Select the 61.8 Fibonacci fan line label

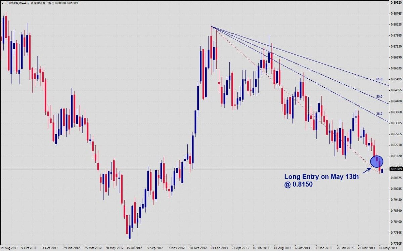click(379, 79)
